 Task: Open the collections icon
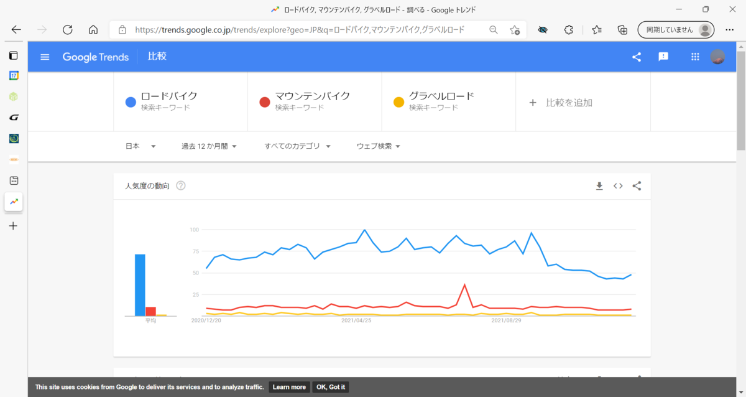click(622, 29)
